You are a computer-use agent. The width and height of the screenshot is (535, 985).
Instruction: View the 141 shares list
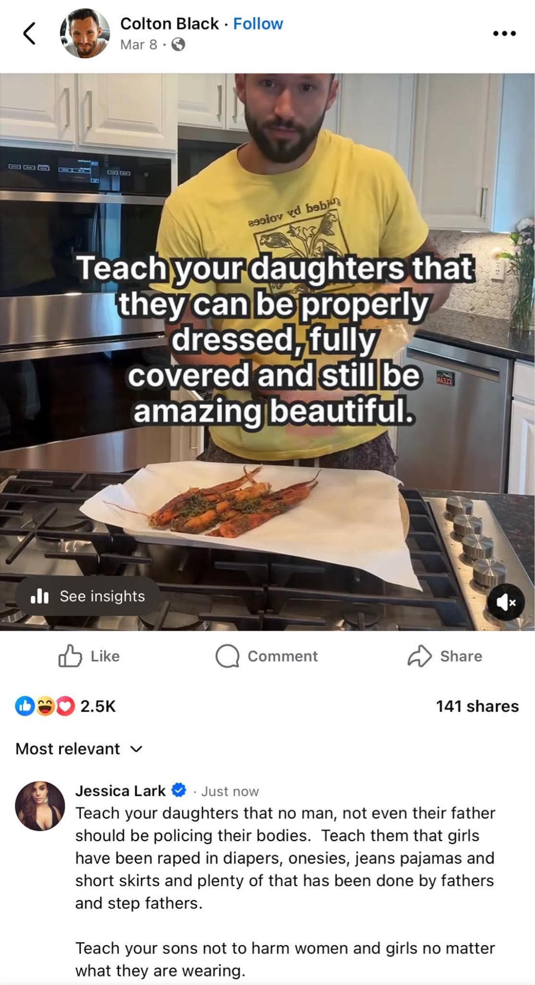[477, 706]
